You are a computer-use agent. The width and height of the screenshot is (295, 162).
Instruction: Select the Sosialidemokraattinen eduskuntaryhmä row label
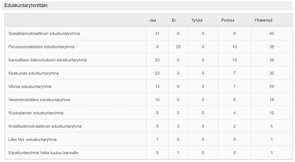(x=44, y=34)
